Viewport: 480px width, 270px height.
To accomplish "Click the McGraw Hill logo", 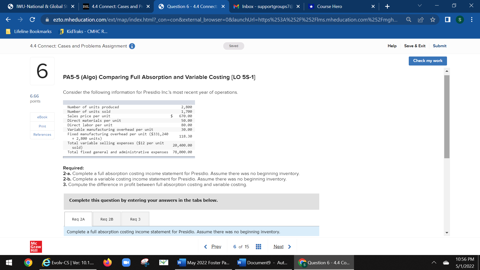I will [x=35, y=246].
